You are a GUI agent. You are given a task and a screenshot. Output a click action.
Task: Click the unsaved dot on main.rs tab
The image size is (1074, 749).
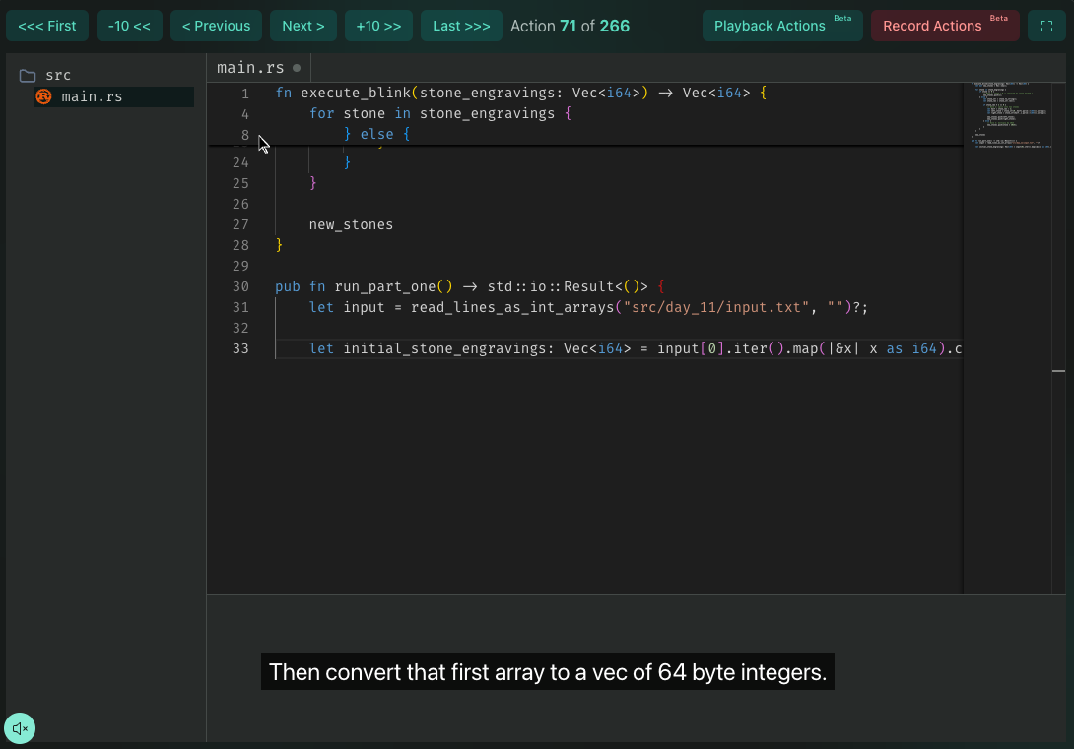tap(297, 68)
